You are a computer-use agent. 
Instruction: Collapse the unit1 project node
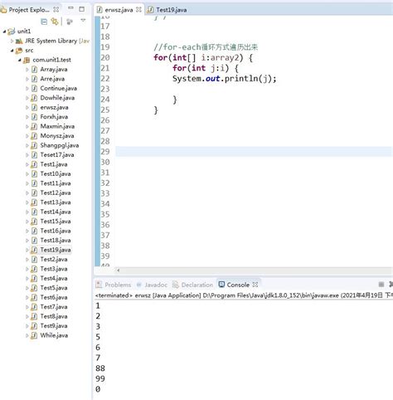[x=4, y=32]
